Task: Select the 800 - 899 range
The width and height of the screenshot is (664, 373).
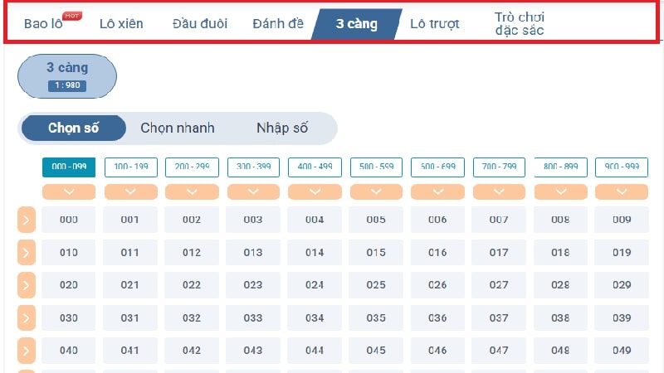Action: (561, 167)
